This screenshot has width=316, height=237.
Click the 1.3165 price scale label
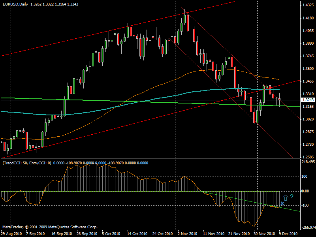coord(308,107)
